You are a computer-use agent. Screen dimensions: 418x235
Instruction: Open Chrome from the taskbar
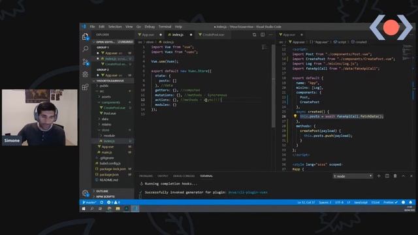109,209
